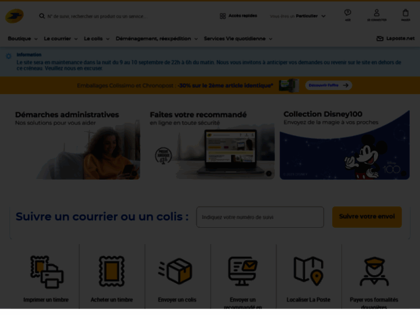Click the Suivre votre envoi button
This screenshot has width=420, height=315.
click(x=366, y=217)
